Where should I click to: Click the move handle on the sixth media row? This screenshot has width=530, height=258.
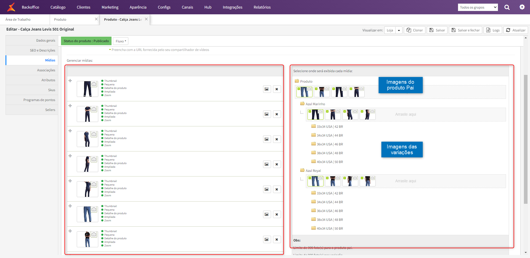[x=70, y=206]
